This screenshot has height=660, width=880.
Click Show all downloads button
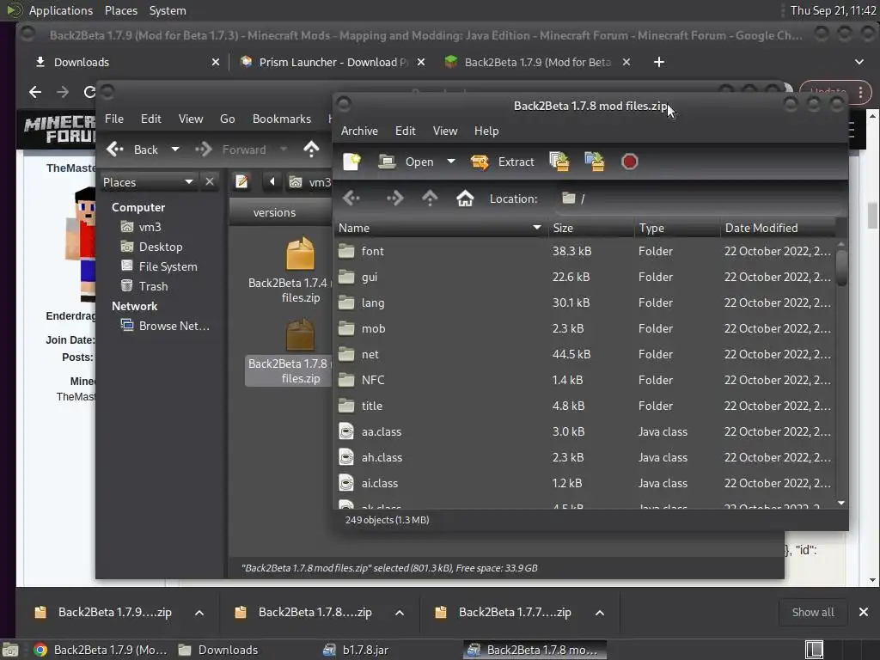(813, 612)
